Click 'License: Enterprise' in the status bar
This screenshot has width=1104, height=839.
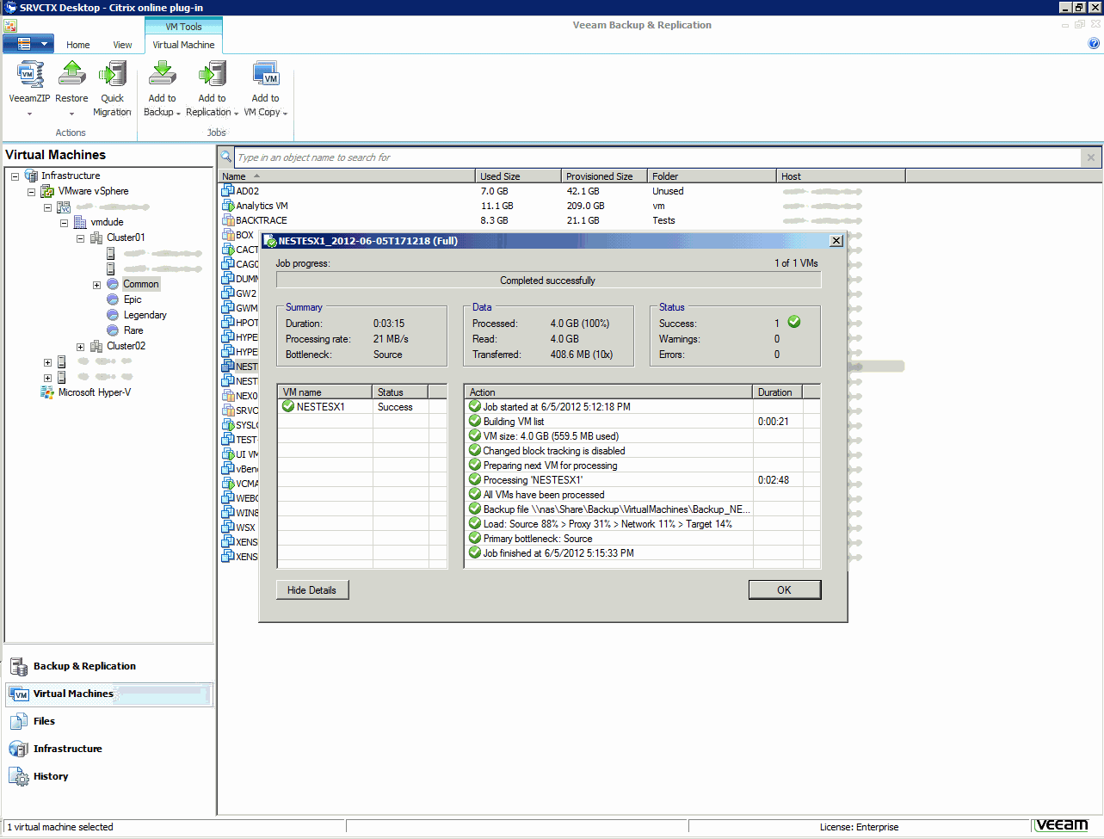[x=858, y=827]
